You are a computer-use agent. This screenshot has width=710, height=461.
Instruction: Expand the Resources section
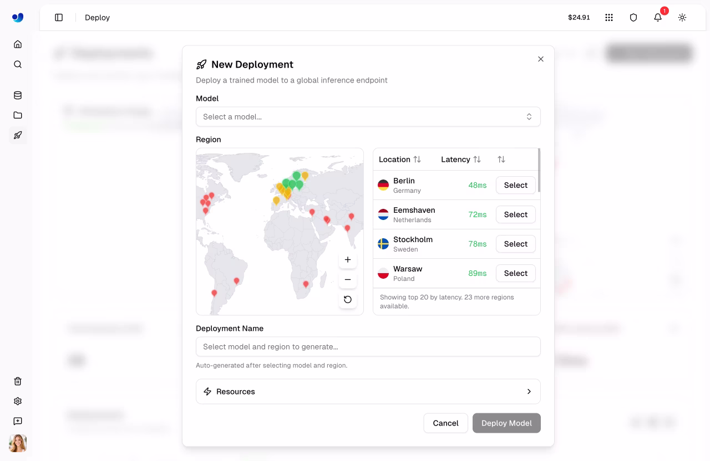point(368,391)
